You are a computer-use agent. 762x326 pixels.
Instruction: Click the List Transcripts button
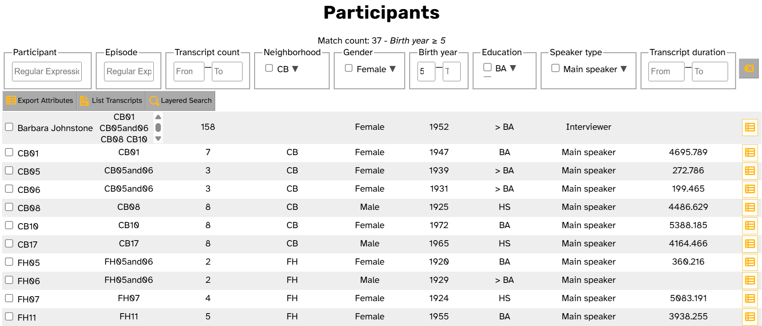(x=111, y=101)
